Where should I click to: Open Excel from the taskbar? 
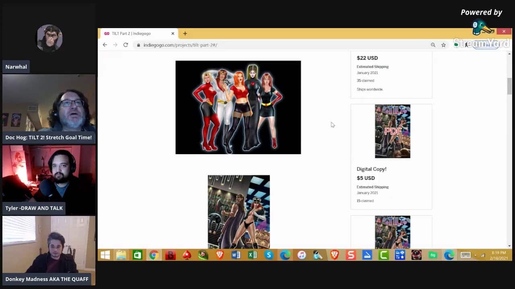252,255
